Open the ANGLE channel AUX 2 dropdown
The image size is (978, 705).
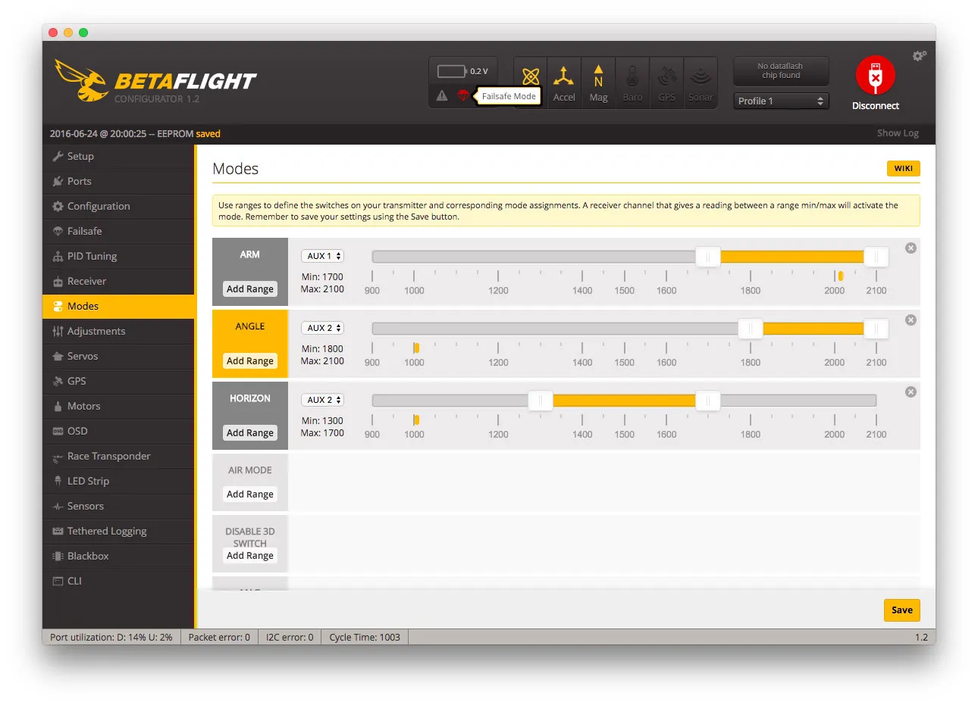click(323, 328)
